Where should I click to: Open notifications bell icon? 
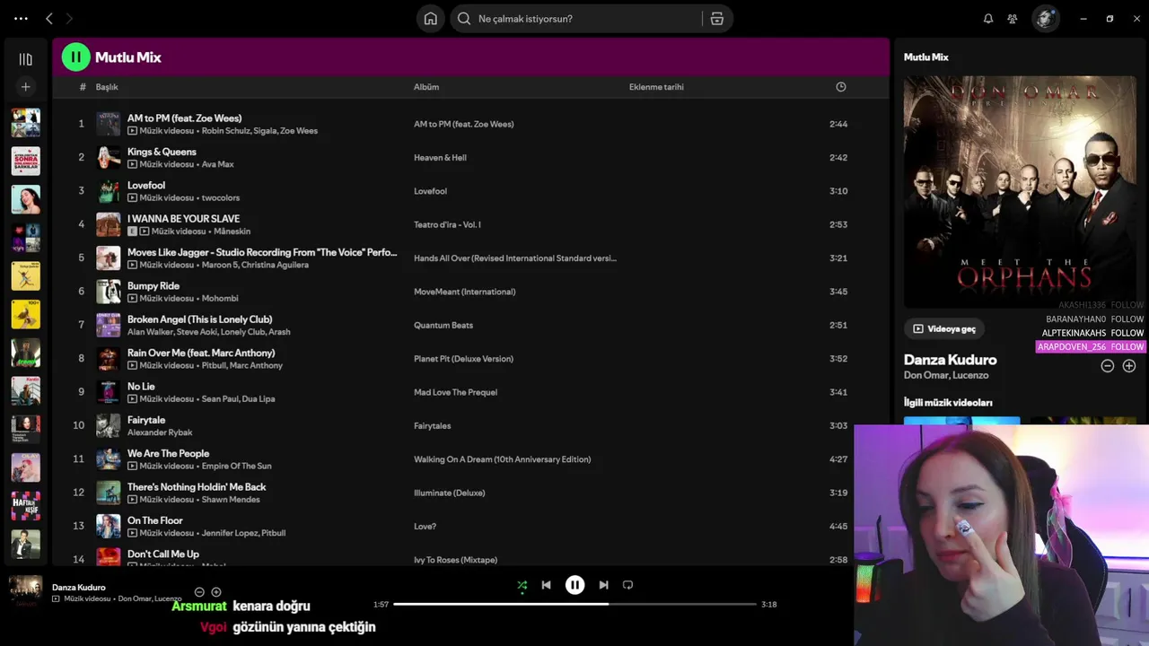click(x=988, y=18)
